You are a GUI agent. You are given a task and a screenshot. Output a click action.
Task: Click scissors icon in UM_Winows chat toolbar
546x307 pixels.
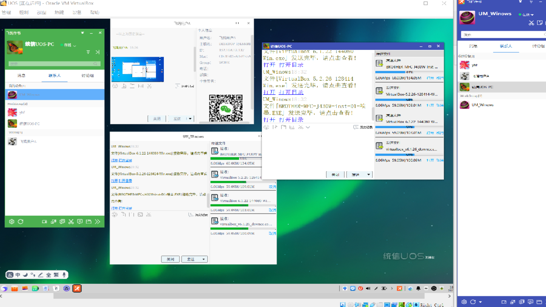click(149, 215)
